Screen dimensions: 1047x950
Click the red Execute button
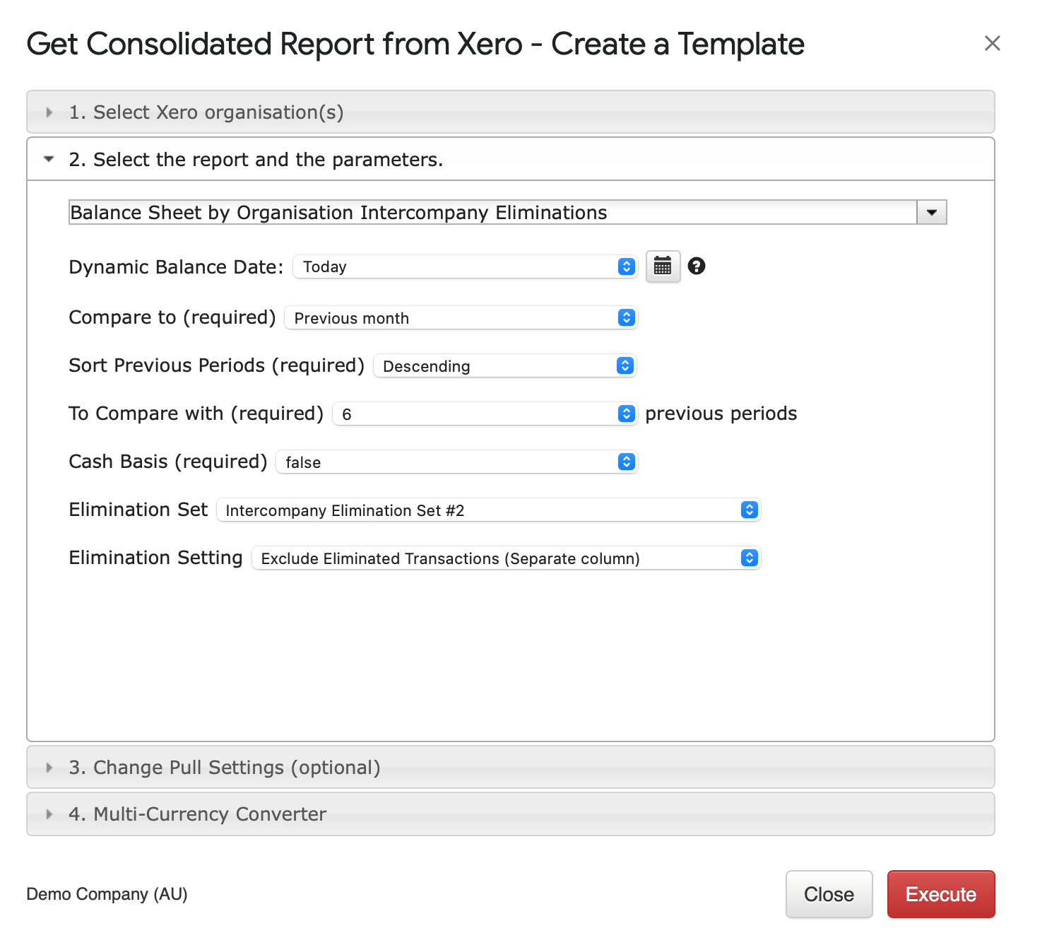pos(941,894)
